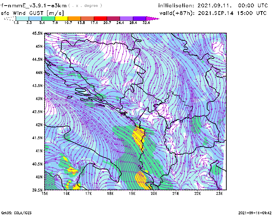Click the 22E longitude label
Image resolution: width=279 pixels, height=215 pixels.
(197, 193)
